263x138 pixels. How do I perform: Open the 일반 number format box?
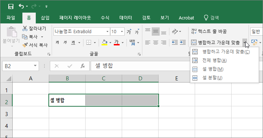[x=256, y=31]
